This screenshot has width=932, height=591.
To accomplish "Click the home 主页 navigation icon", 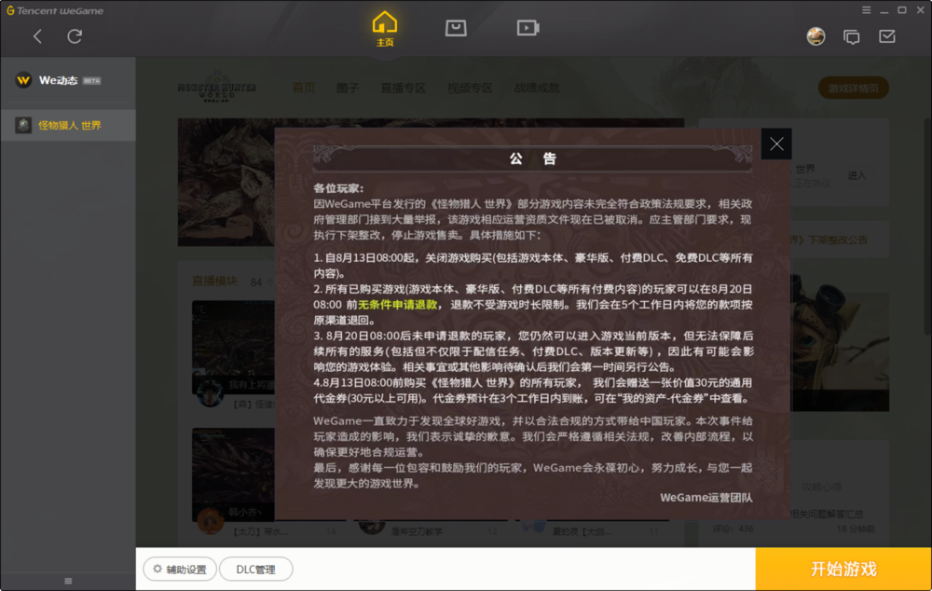I will click(x=385, y=29).
